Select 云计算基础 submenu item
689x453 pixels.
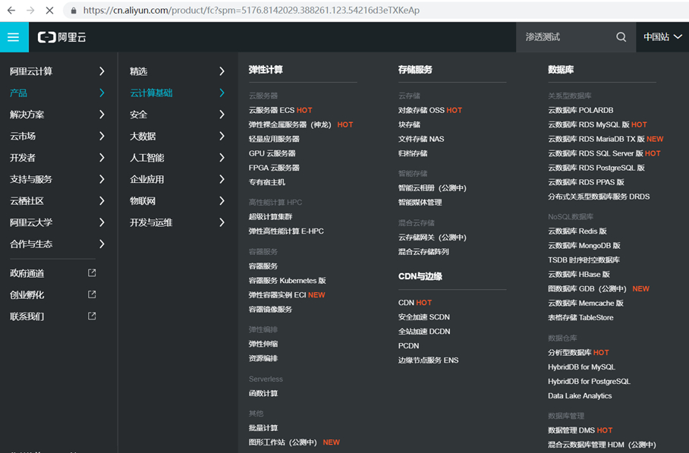coord(151,93)
